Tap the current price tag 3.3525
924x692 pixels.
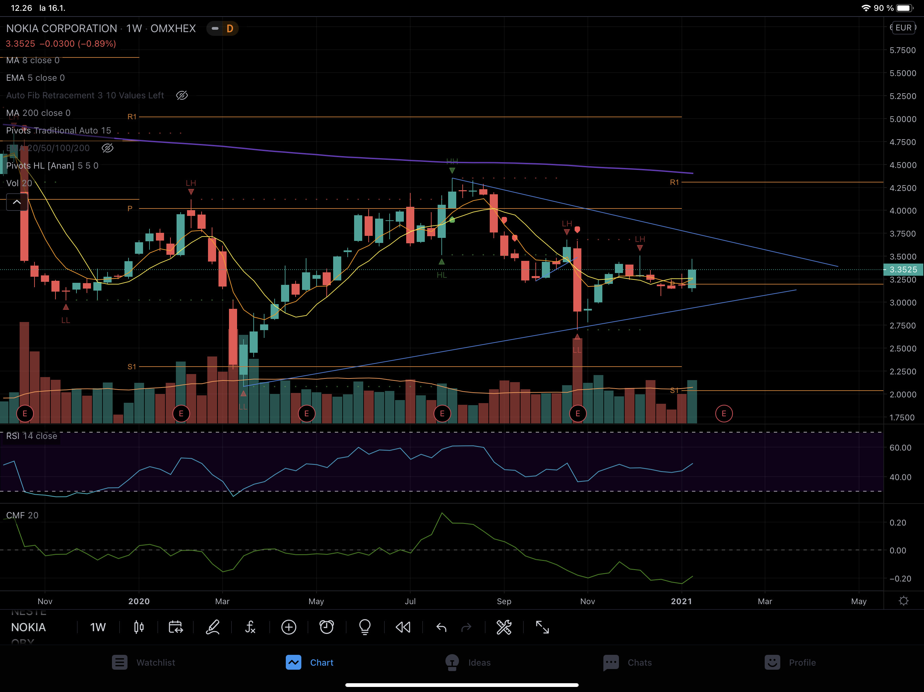[x=903, y=270]
